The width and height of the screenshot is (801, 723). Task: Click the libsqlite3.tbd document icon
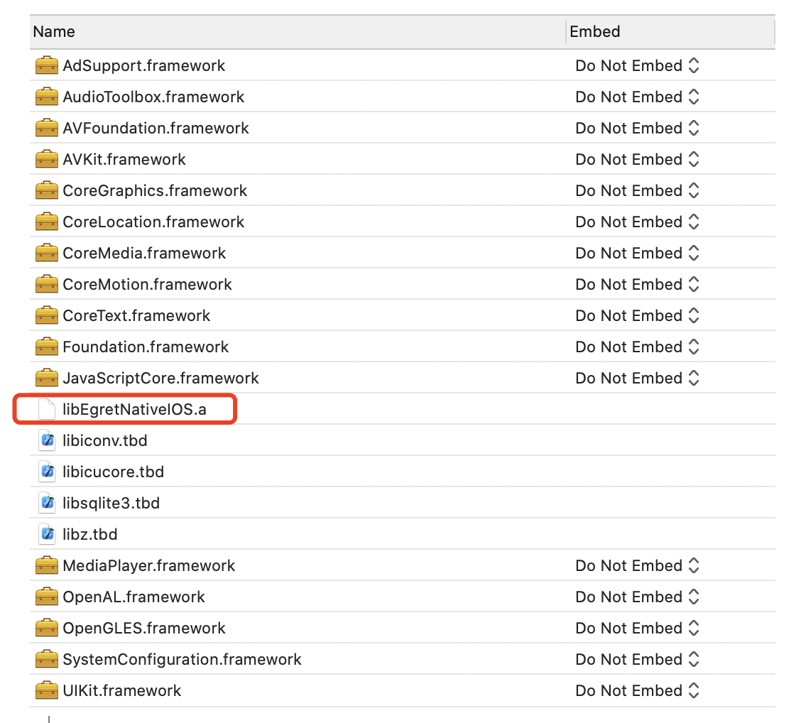tap(46, 504)
